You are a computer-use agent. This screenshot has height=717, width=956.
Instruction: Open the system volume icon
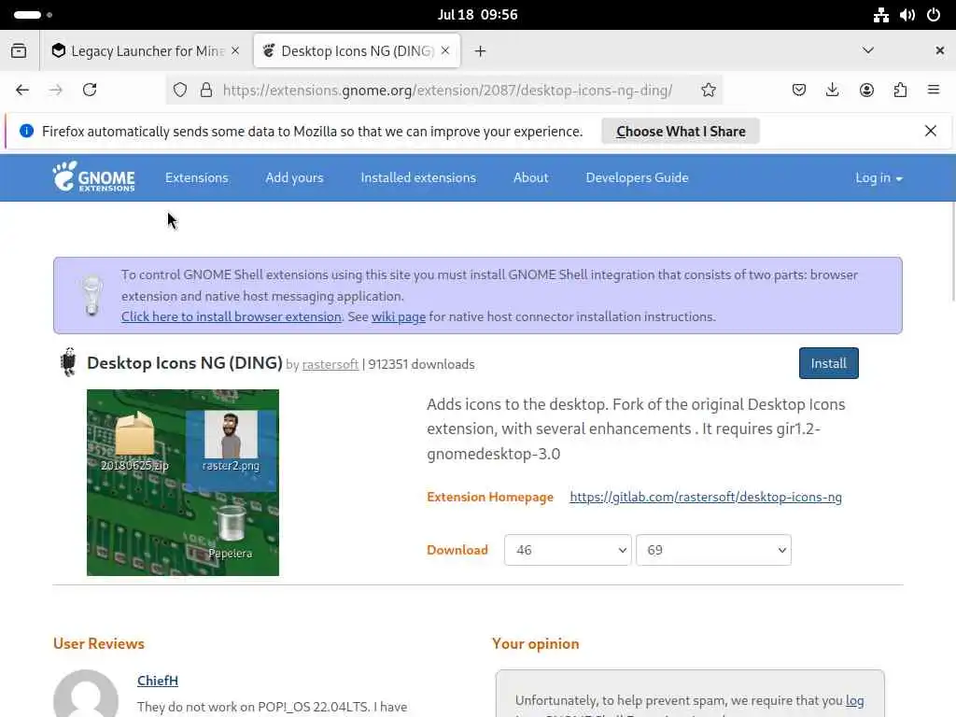click(x=907, y=15)
